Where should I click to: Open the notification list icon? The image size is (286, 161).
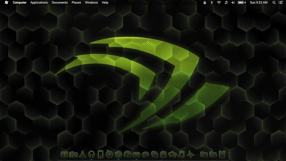[281, 3]
